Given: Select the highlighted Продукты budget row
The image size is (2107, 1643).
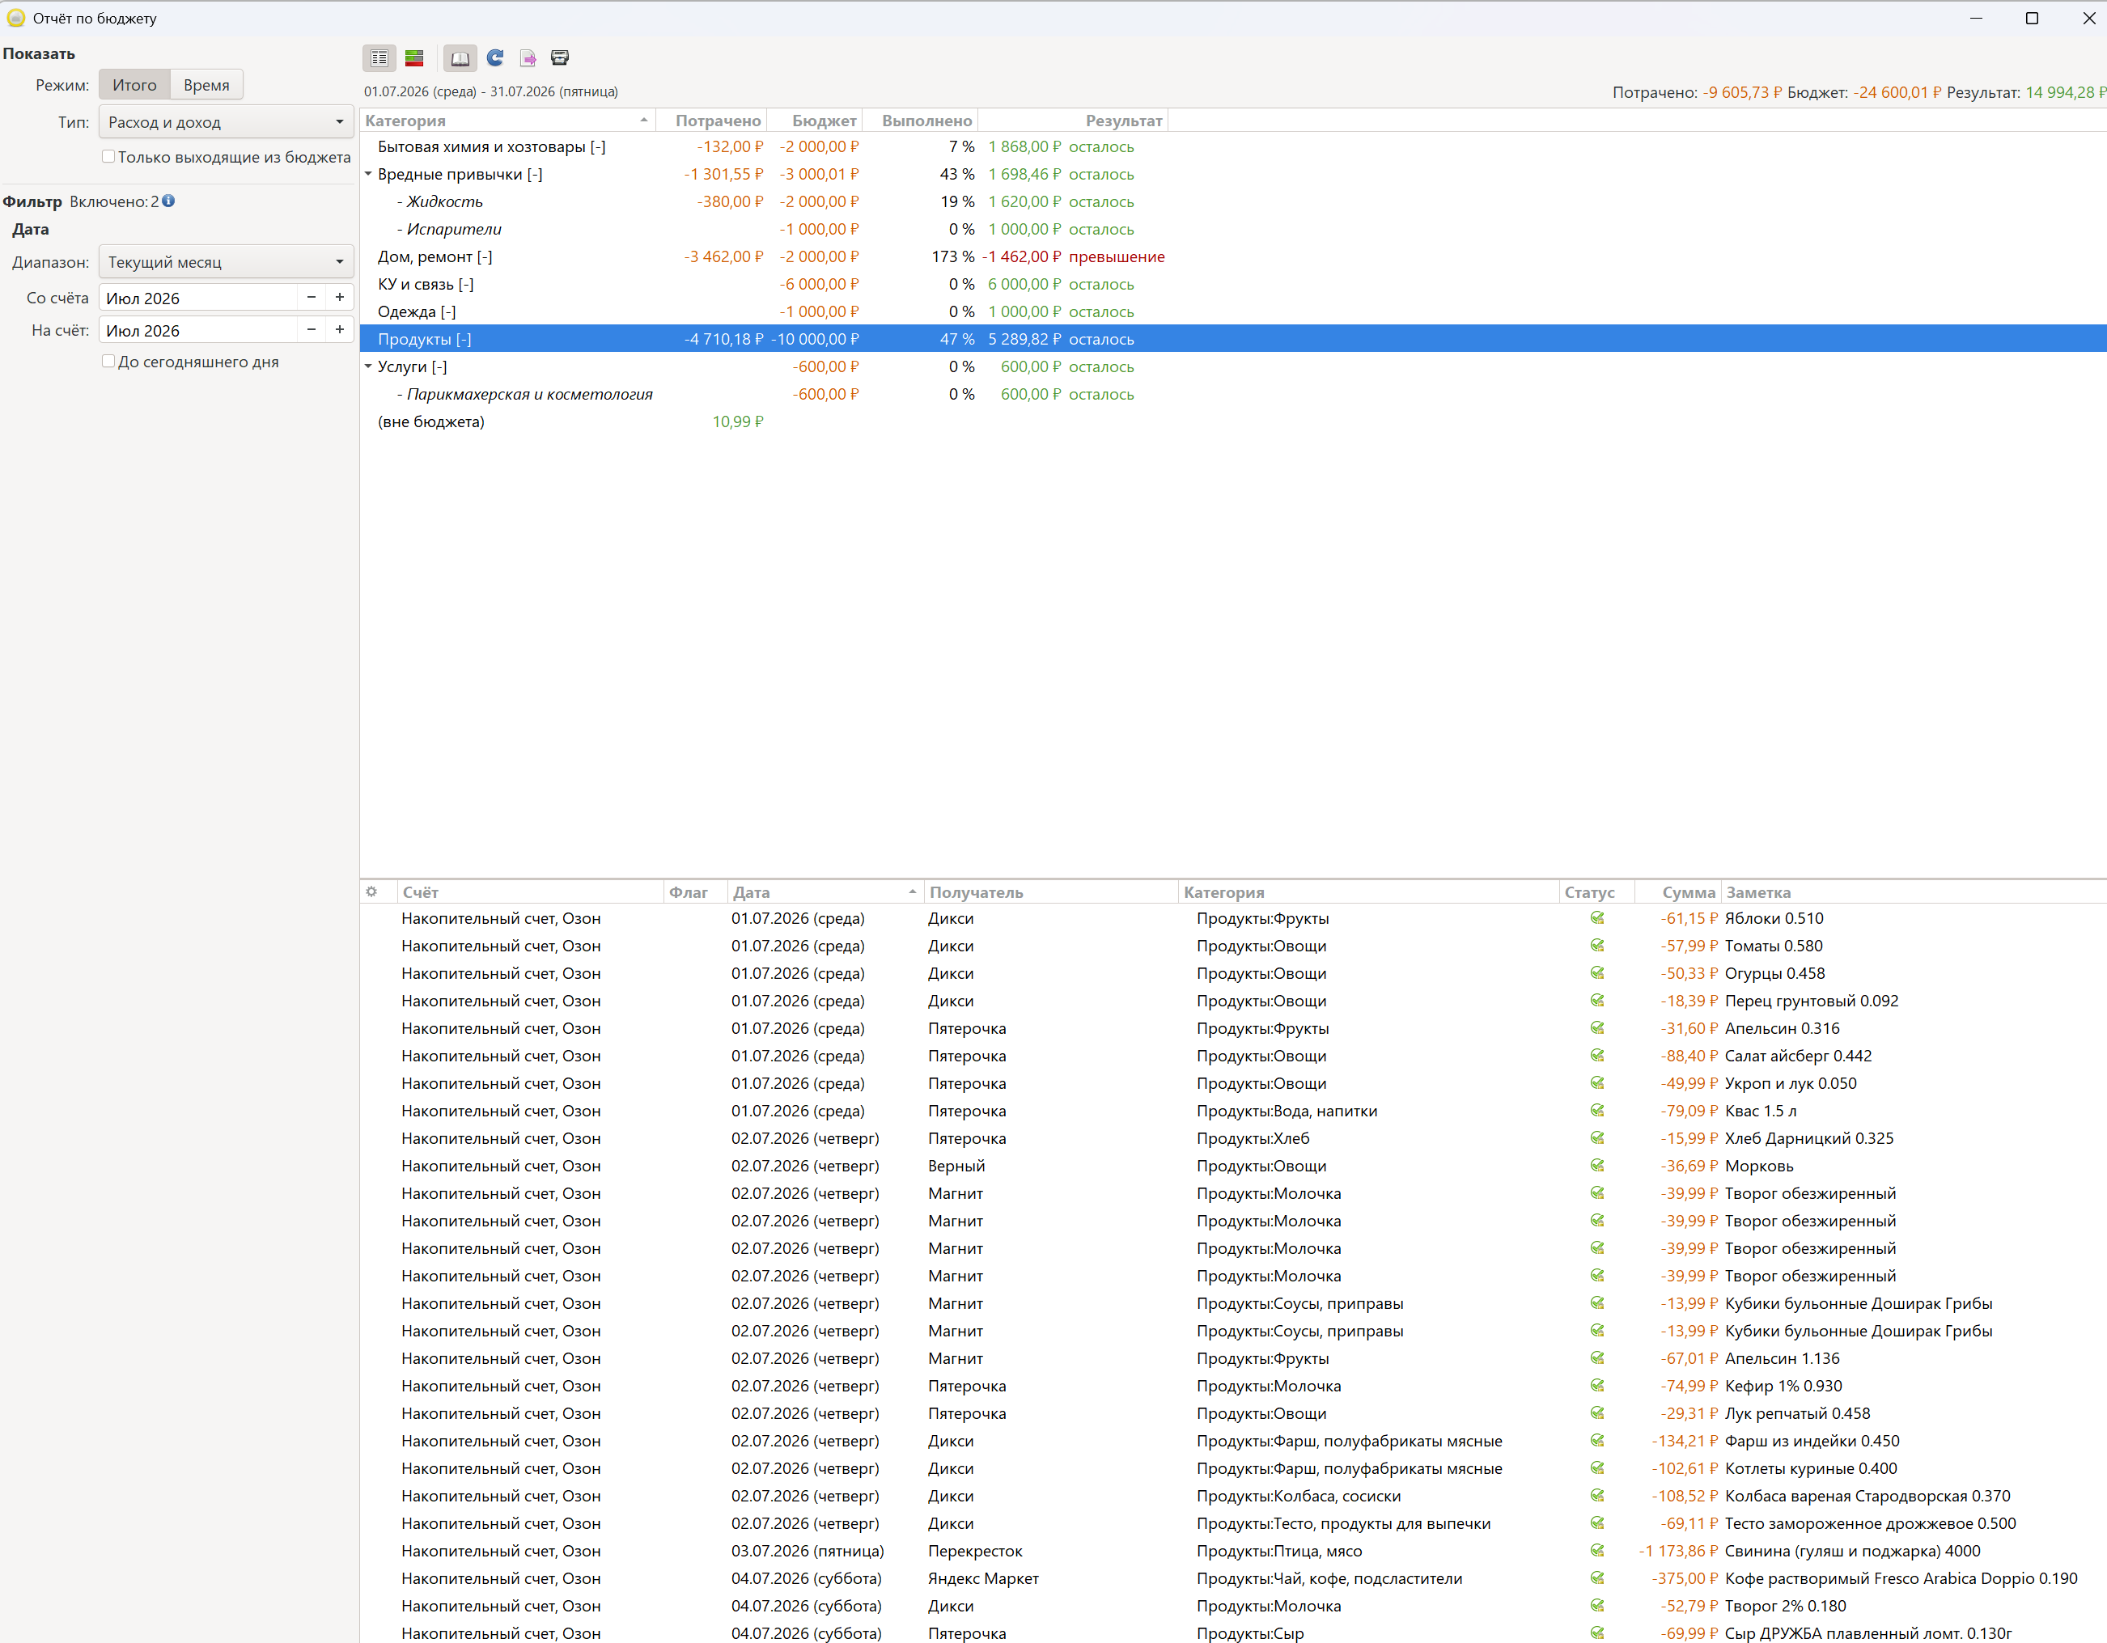Looking at the screenshot, I should [x=1233, y=339].
